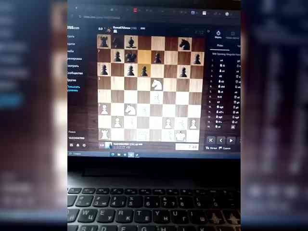Open Другое in the left sidebar
Screen dimensions: 308x231
tap(72, 80)
